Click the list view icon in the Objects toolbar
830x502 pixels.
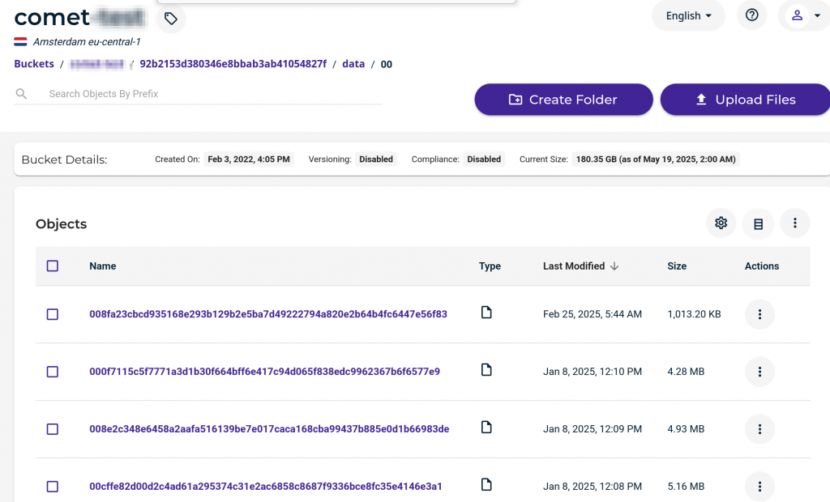pos(758,223)
